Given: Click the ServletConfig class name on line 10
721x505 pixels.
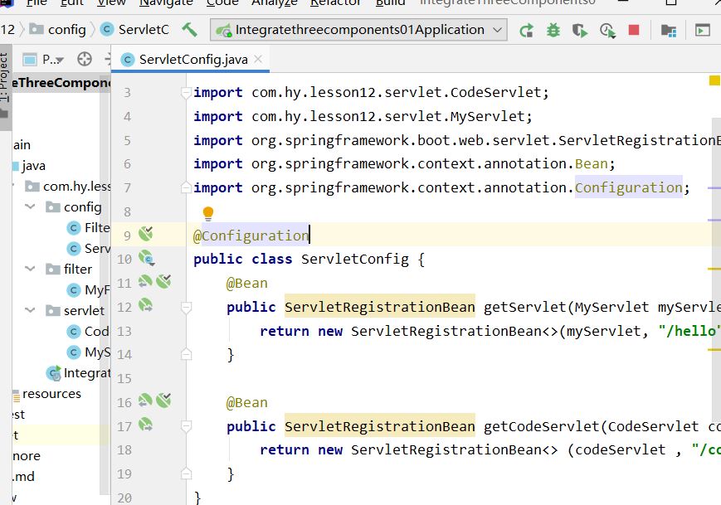Looking at the screenshot, I should pyautogui.click(x=354, y=260).
